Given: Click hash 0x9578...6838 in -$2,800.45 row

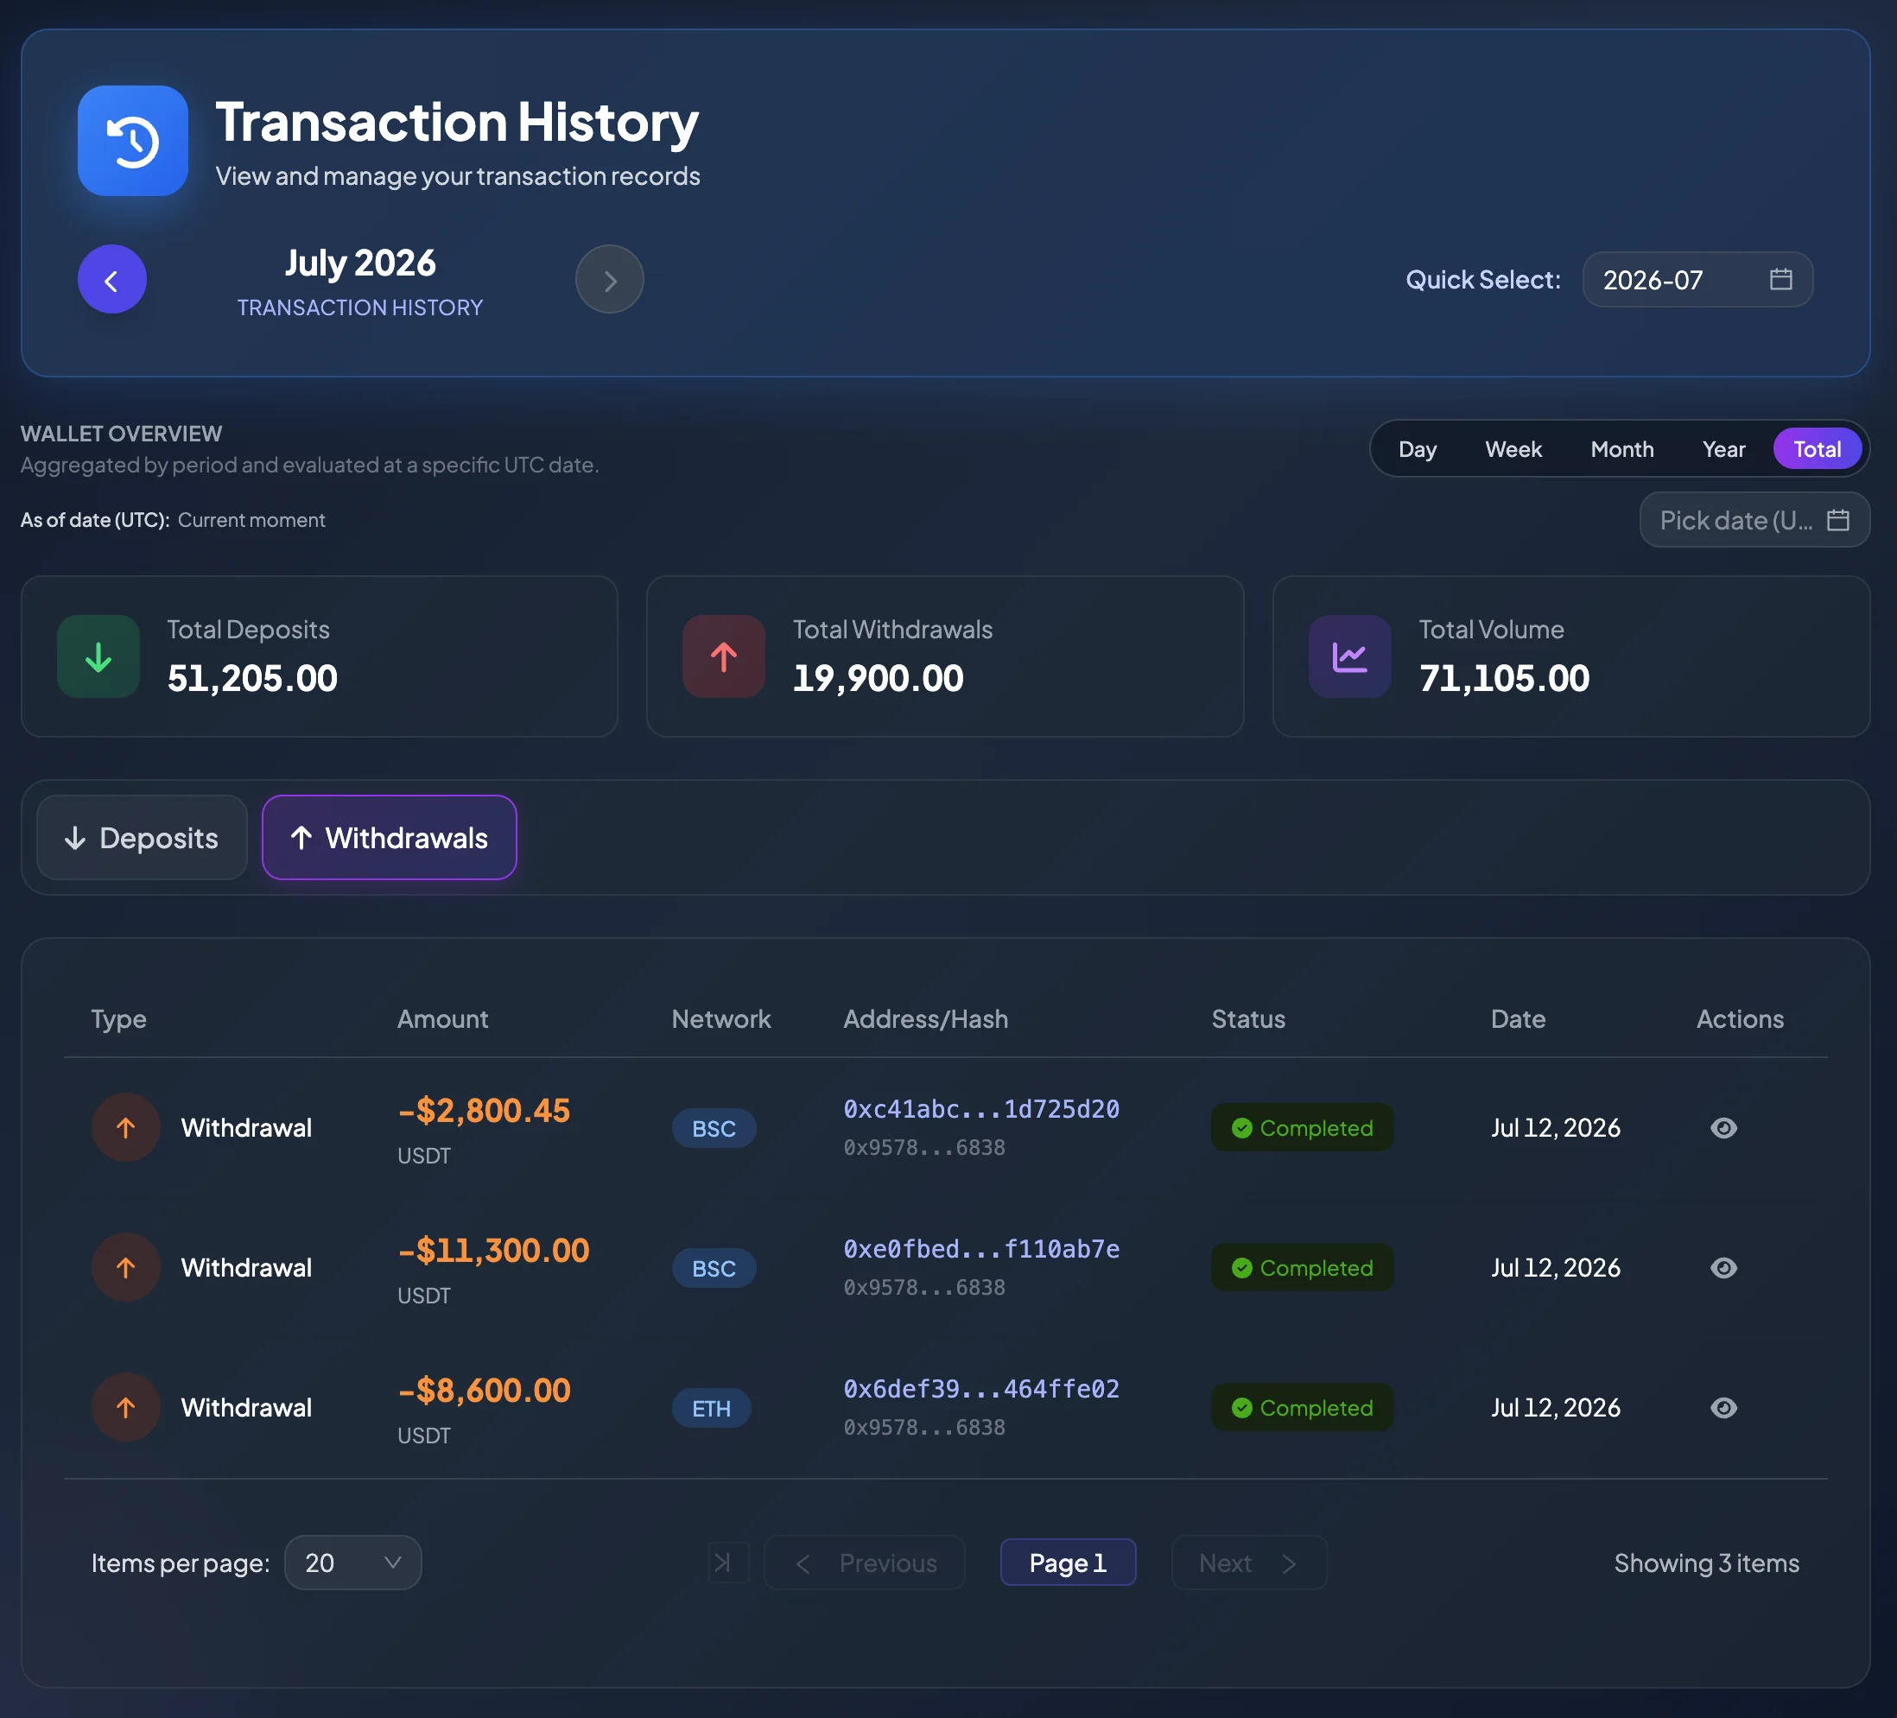Looking at the screenshot, I should (x=924, y=1148).
